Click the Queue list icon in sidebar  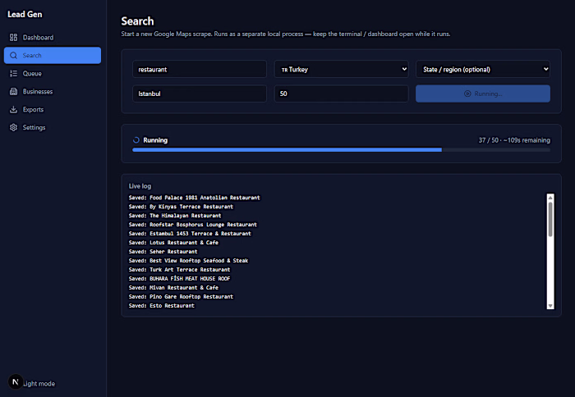click(14, 73)
